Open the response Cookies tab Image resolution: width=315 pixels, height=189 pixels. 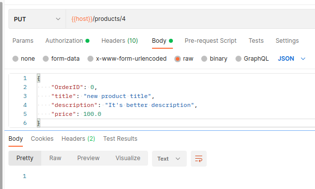[x=42, y=139]
